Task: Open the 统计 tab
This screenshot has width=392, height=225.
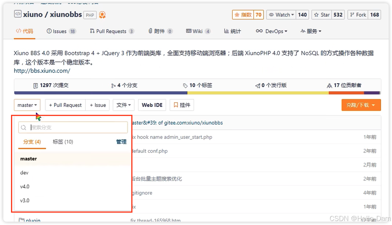Action: coord(232,31)
